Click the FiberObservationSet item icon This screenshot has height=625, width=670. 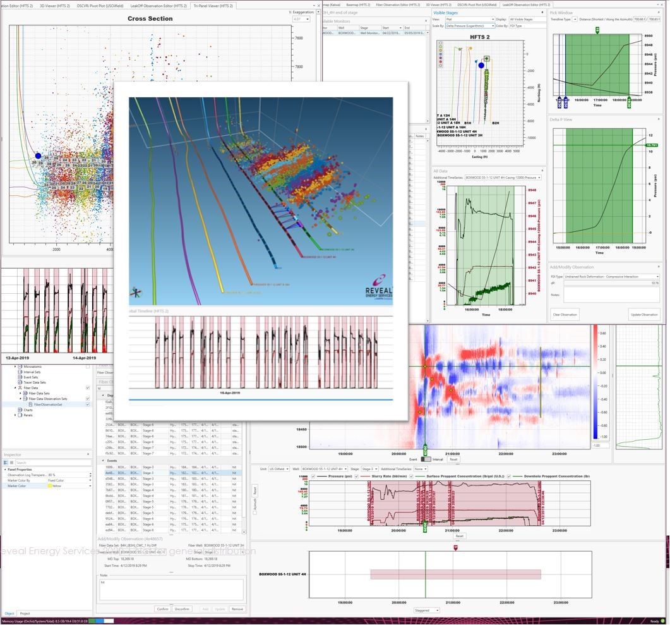point(30,404)
